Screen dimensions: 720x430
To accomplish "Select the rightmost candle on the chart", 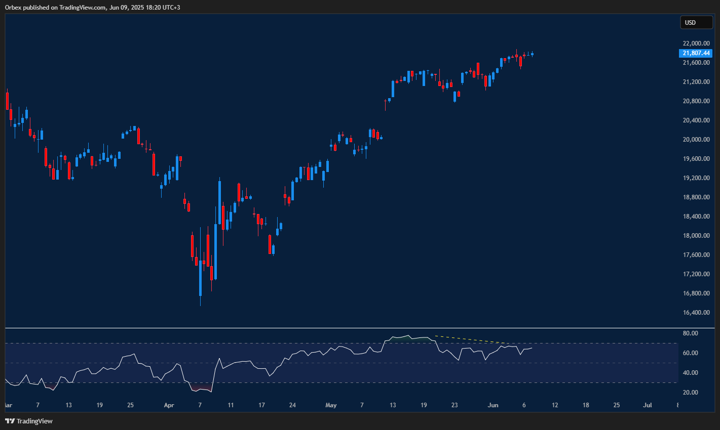I will point(533,54).
